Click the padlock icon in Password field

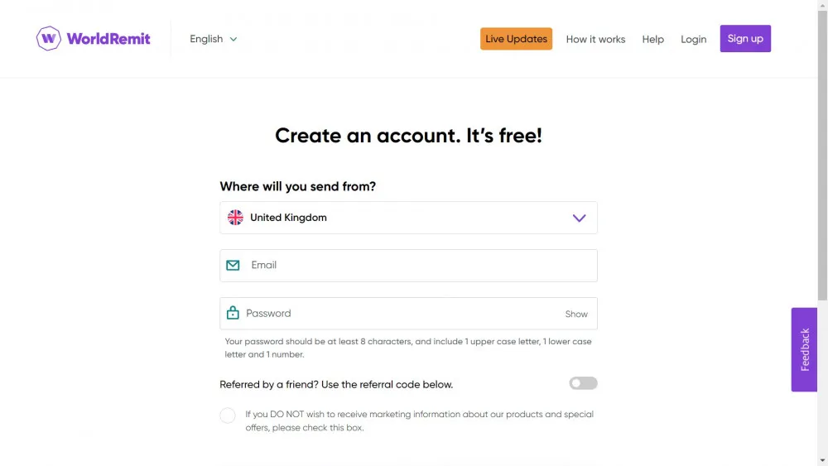click(233, 313)
